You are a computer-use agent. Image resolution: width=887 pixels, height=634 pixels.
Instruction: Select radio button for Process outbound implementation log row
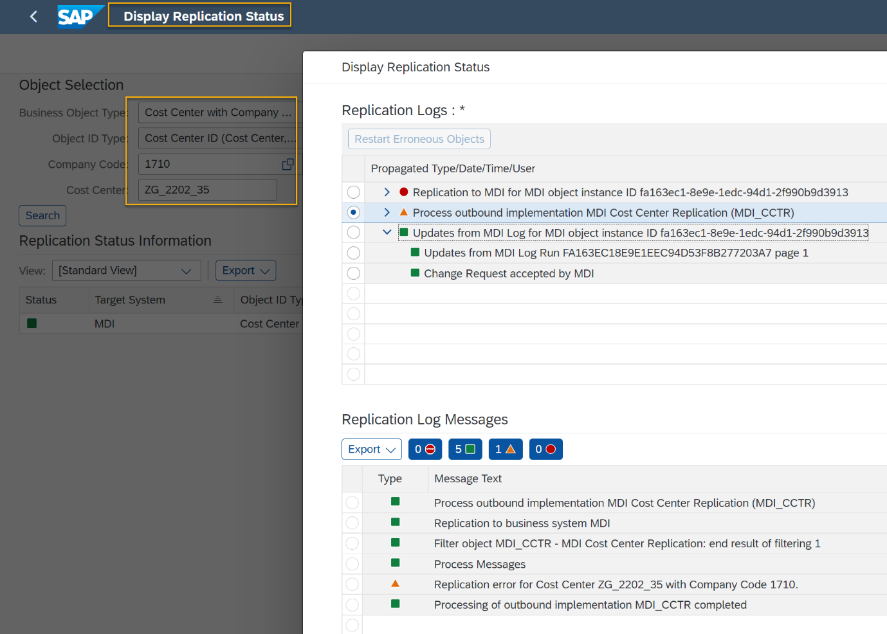click(354, 212)
